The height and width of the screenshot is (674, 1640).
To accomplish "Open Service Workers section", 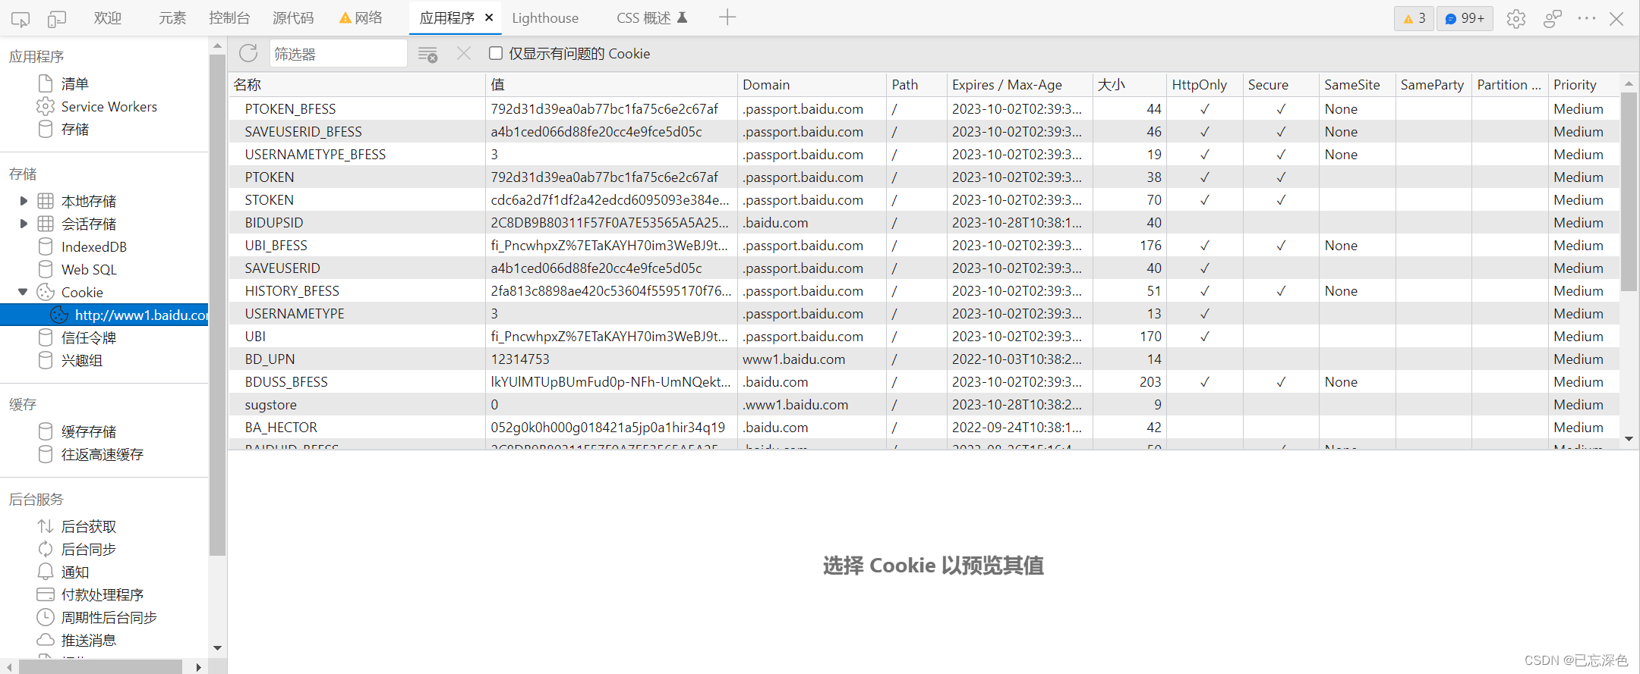I will click(x=109, y=106).
